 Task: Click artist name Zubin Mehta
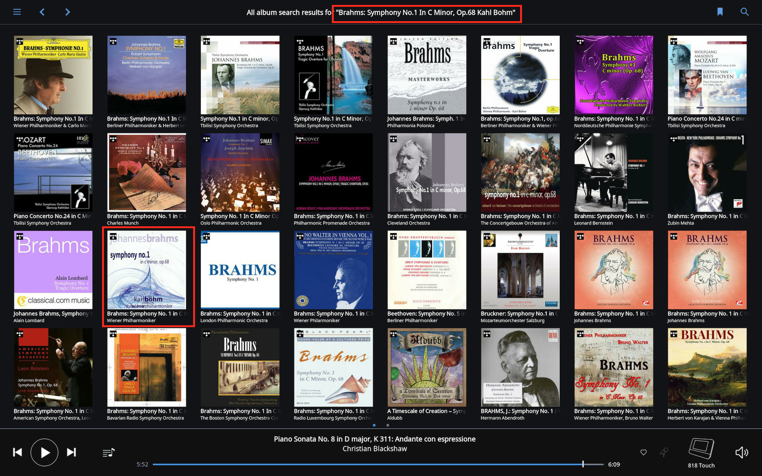point(681,223)
